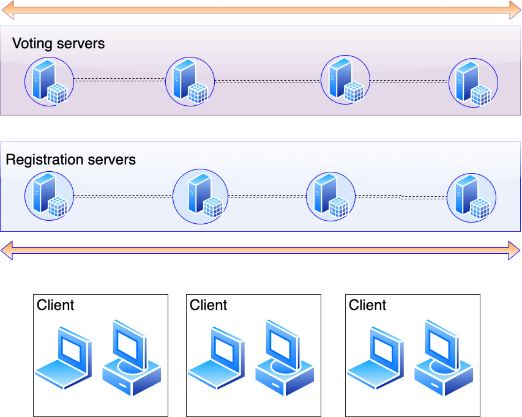This screenshot has width=522, height=417.
Task: Select the double arrow below Registration servers
Action: pos(260,251)
